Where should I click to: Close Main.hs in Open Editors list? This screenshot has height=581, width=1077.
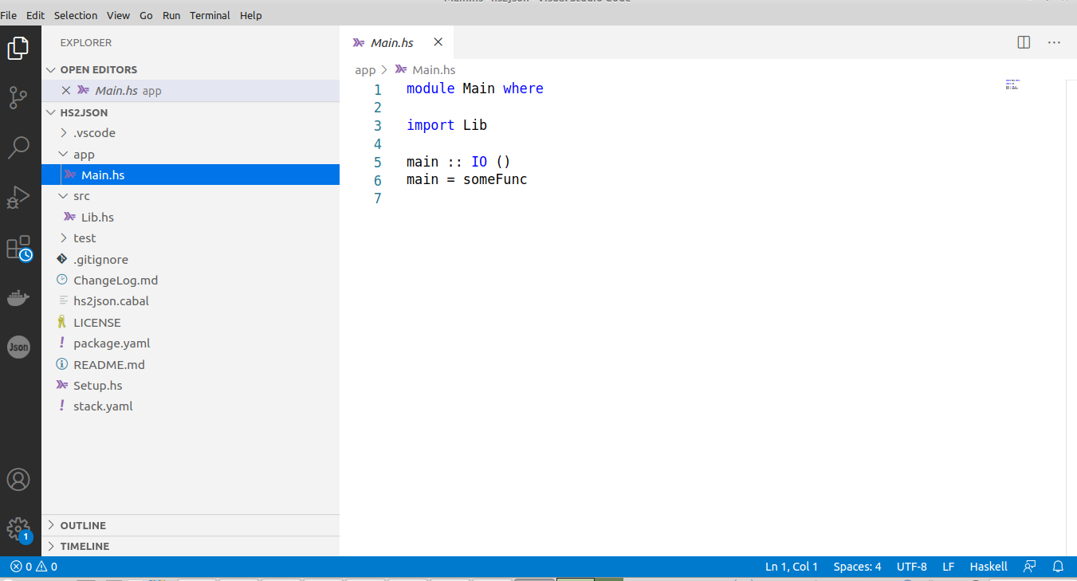click(x=66, y=91)
